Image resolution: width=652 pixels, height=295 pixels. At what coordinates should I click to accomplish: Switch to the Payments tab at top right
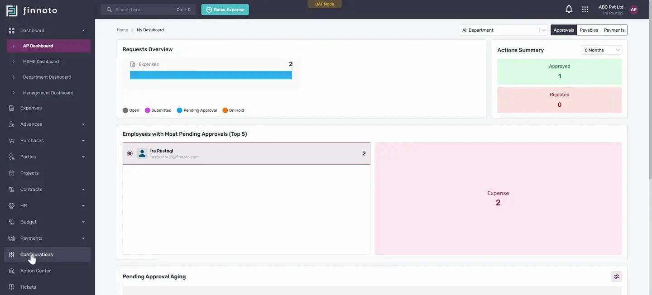(x=614, y=30)
